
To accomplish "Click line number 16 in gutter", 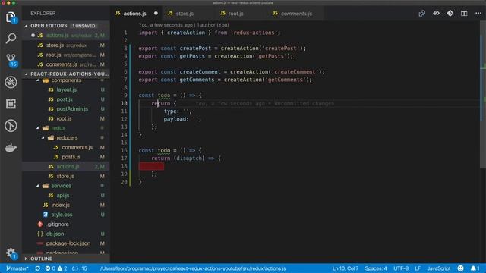I will (x=124, y=150).
